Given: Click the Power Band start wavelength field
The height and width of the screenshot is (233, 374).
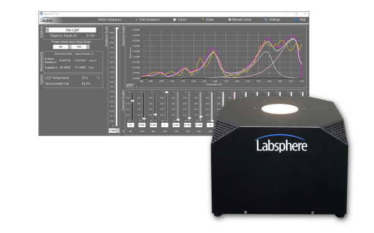Looking at the screenshot, I should 60,47.
